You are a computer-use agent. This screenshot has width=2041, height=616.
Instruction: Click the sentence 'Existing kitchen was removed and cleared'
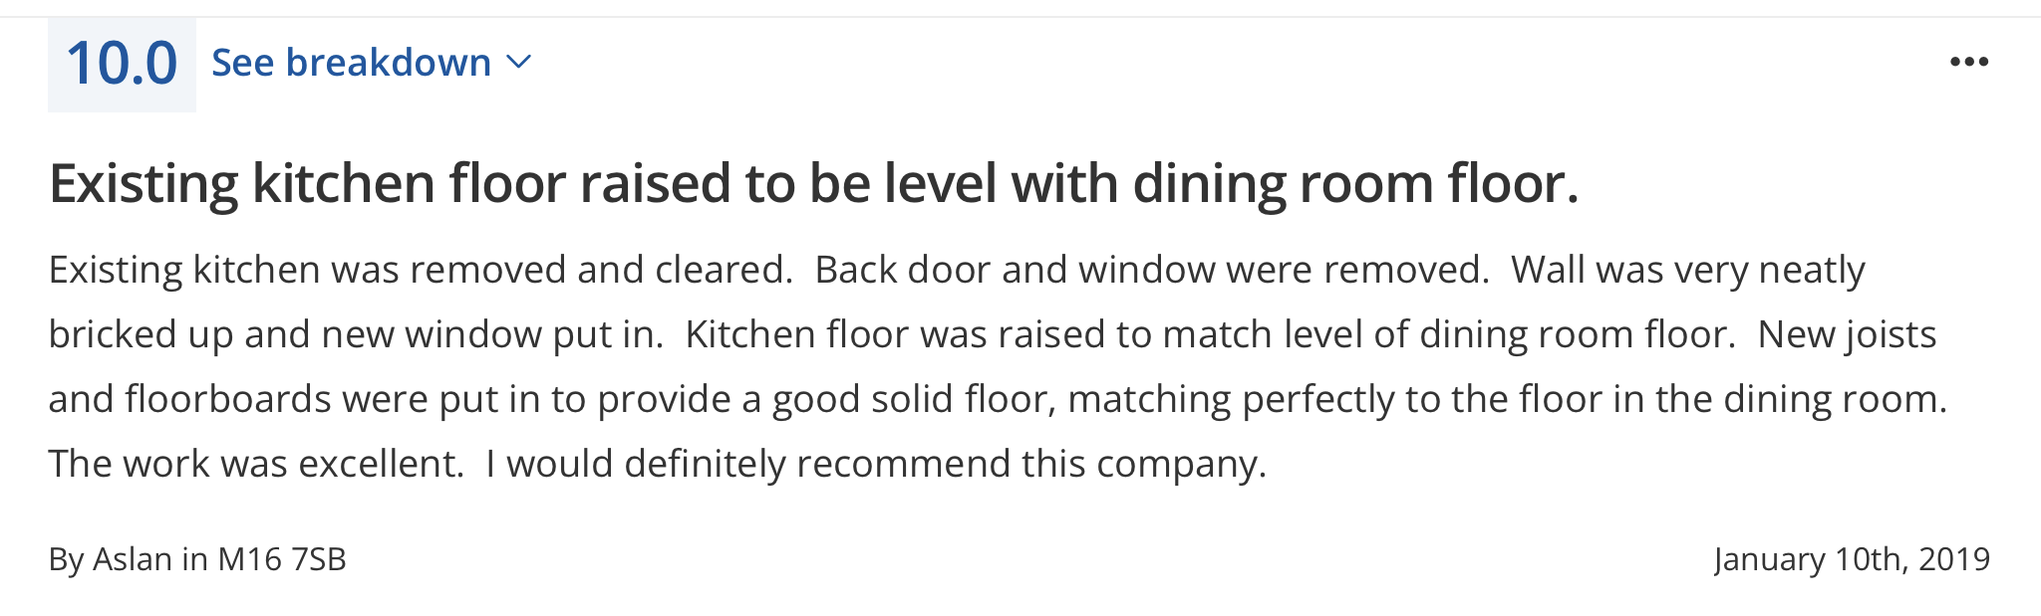click(x=421, y=271)
